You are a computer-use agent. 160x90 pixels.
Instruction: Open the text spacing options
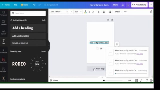(110, 12)
